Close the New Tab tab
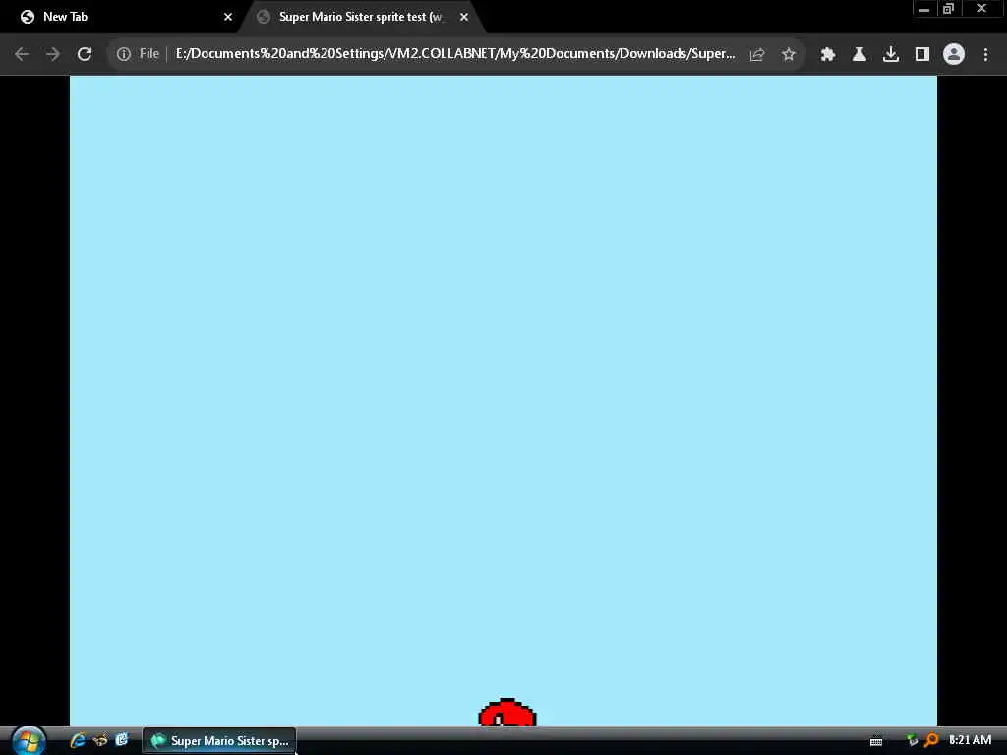This screenshot has width=1007, height=755. (x=228, y=17)
